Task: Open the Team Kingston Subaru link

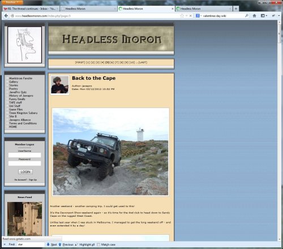Action: [x=23, y=113]
